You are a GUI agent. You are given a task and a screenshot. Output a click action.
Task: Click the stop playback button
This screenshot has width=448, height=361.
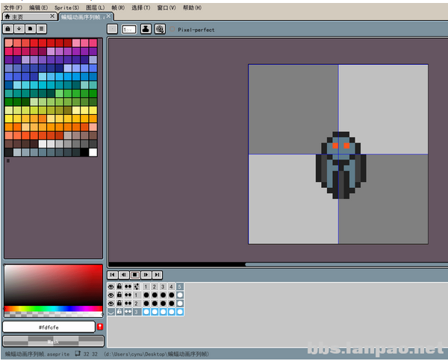[x=135, y=274]
